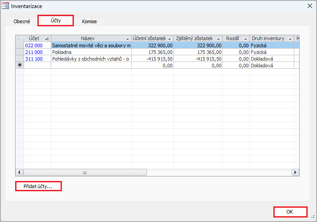Image resolution: width=317 pixels, height=222 pixels.
Task: Open the Rozdíl column dropdown arrow
Action: pyautogui.click(x=246, y=39)
